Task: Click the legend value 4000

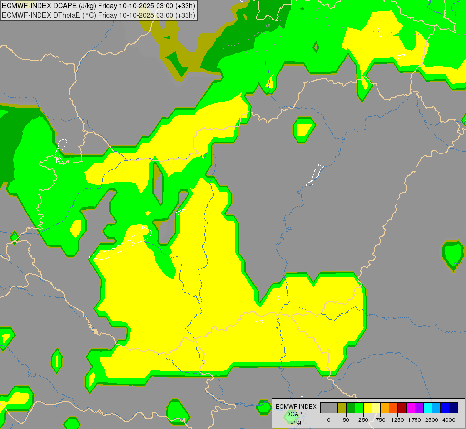Action: [449, 420]
